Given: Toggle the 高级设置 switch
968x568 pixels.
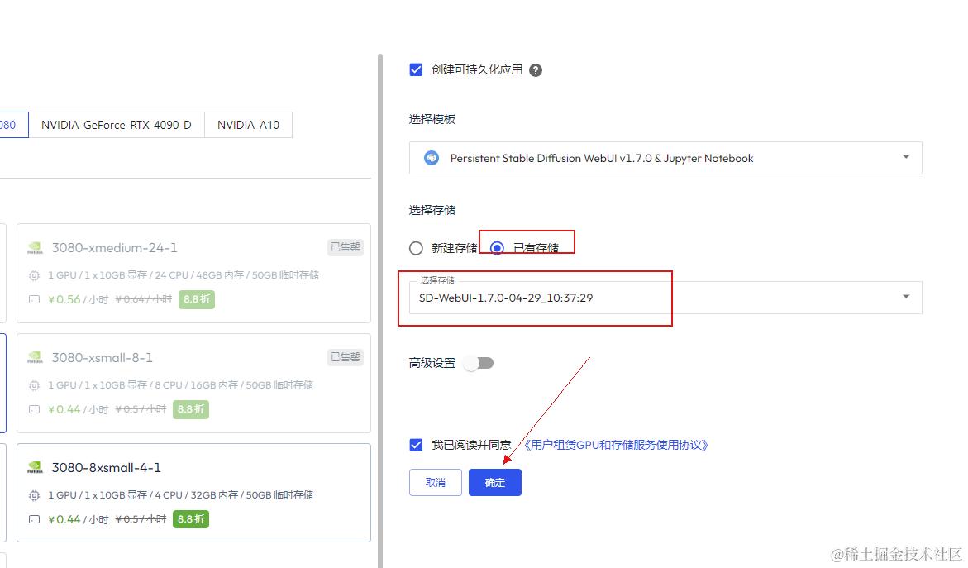Looking at the screenshot, I should (480, 363).
